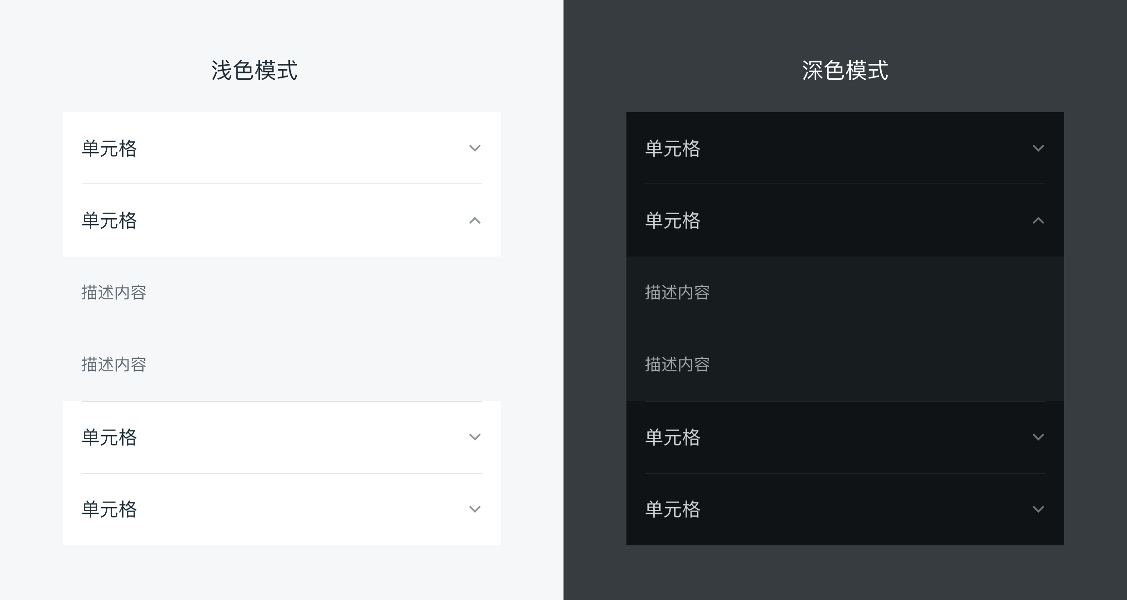Expand first 单元格 chevron in light mode

(475, 148)
